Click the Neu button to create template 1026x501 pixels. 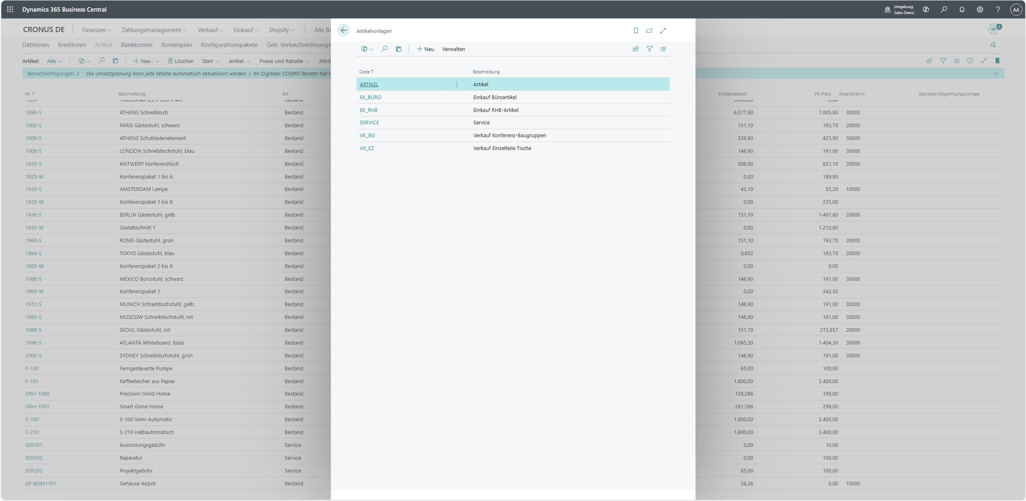click(x=425, y=49)
